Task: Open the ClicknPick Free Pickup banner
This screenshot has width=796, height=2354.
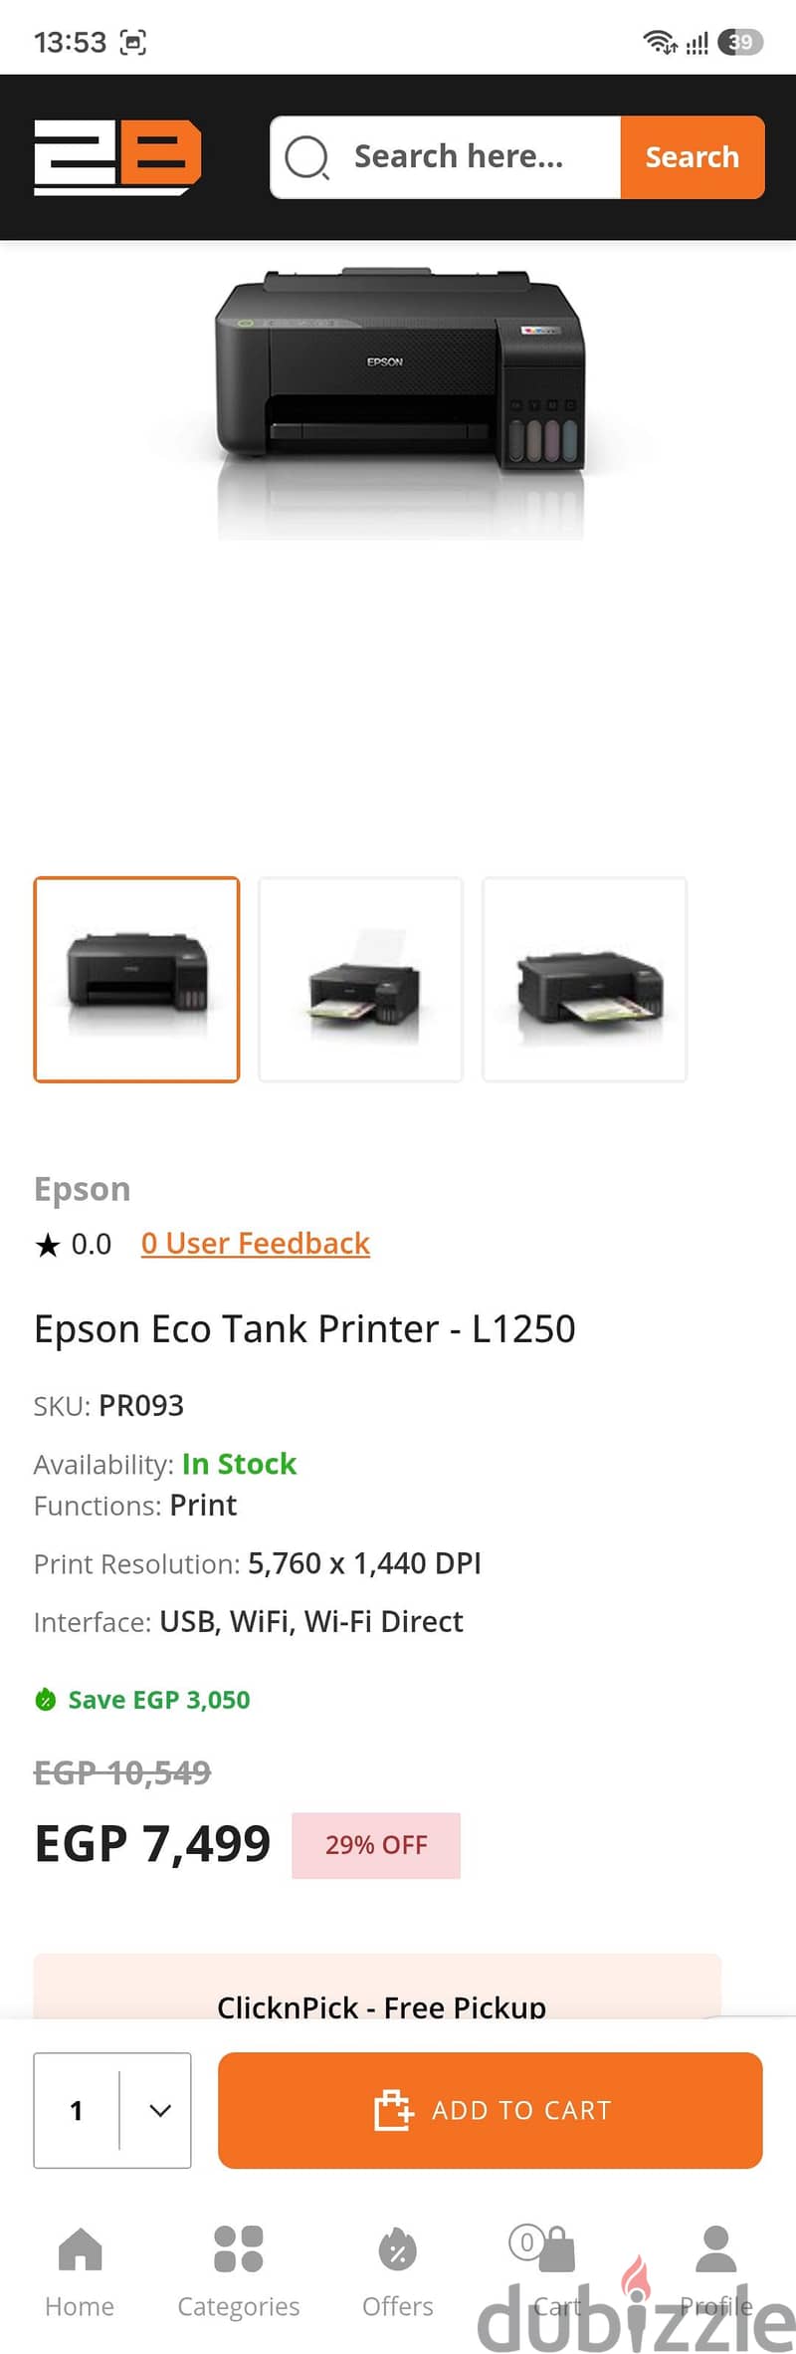Action: (377, 1987)
